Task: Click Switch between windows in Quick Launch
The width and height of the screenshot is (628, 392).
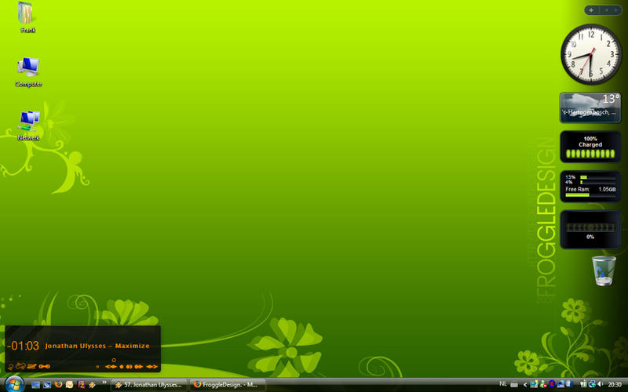Action: (x=47, y=385)
